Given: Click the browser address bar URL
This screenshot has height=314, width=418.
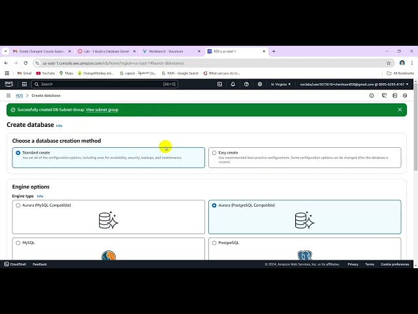Looking at the screenshot, I should click(113, 63).
